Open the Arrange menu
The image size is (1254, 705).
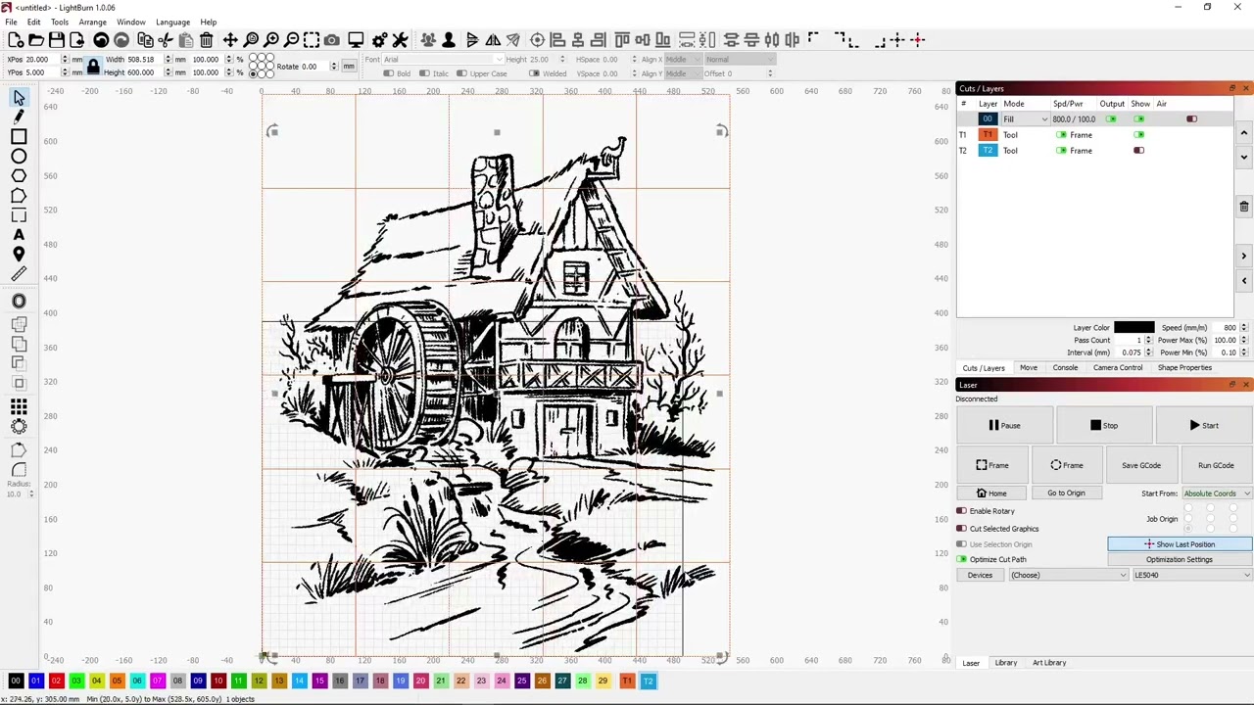coord(92,22)
